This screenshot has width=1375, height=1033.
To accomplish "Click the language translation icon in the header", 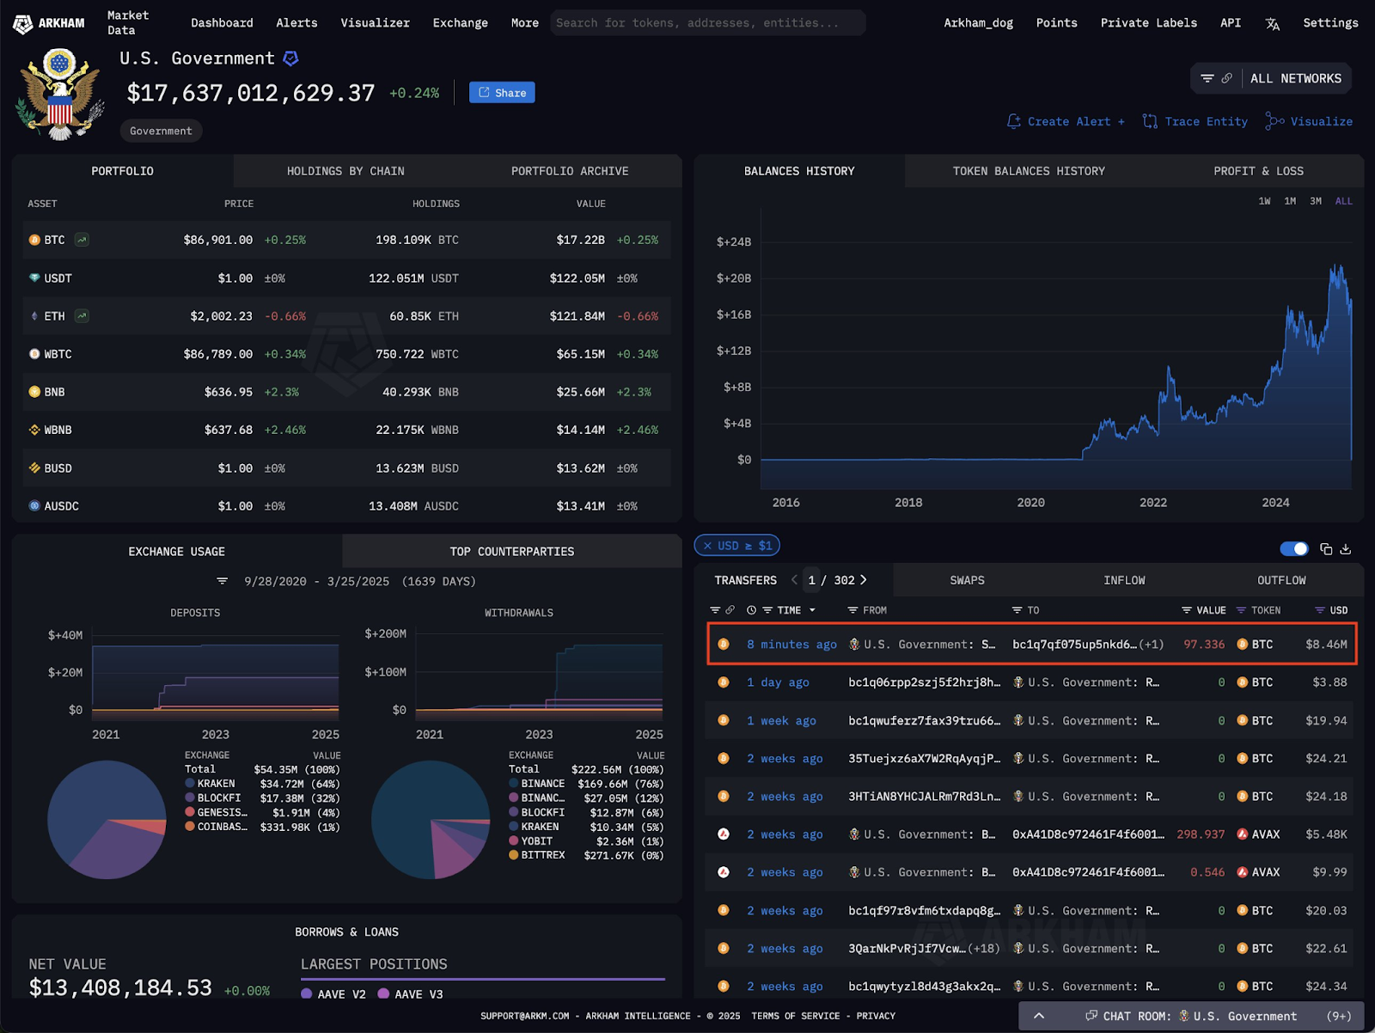I will coord(1273,23).
